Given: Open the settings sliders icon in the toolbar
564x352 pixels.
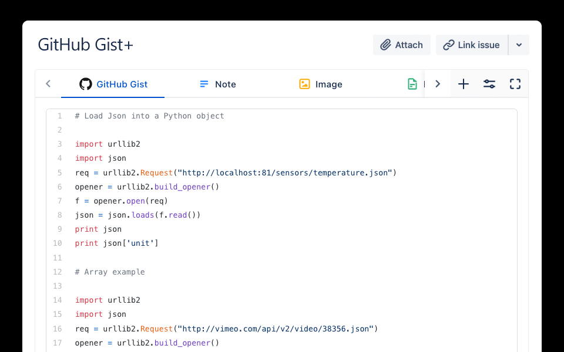Looking at the screenshot, I should pyautogui.click(x=489, y=84).
